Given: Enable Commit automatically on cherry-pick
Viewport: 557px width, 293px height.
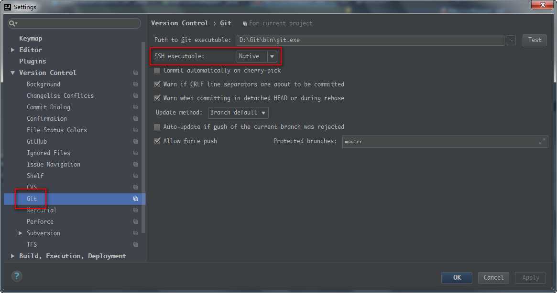Looking at the screenshot, I should click(157, 71).
